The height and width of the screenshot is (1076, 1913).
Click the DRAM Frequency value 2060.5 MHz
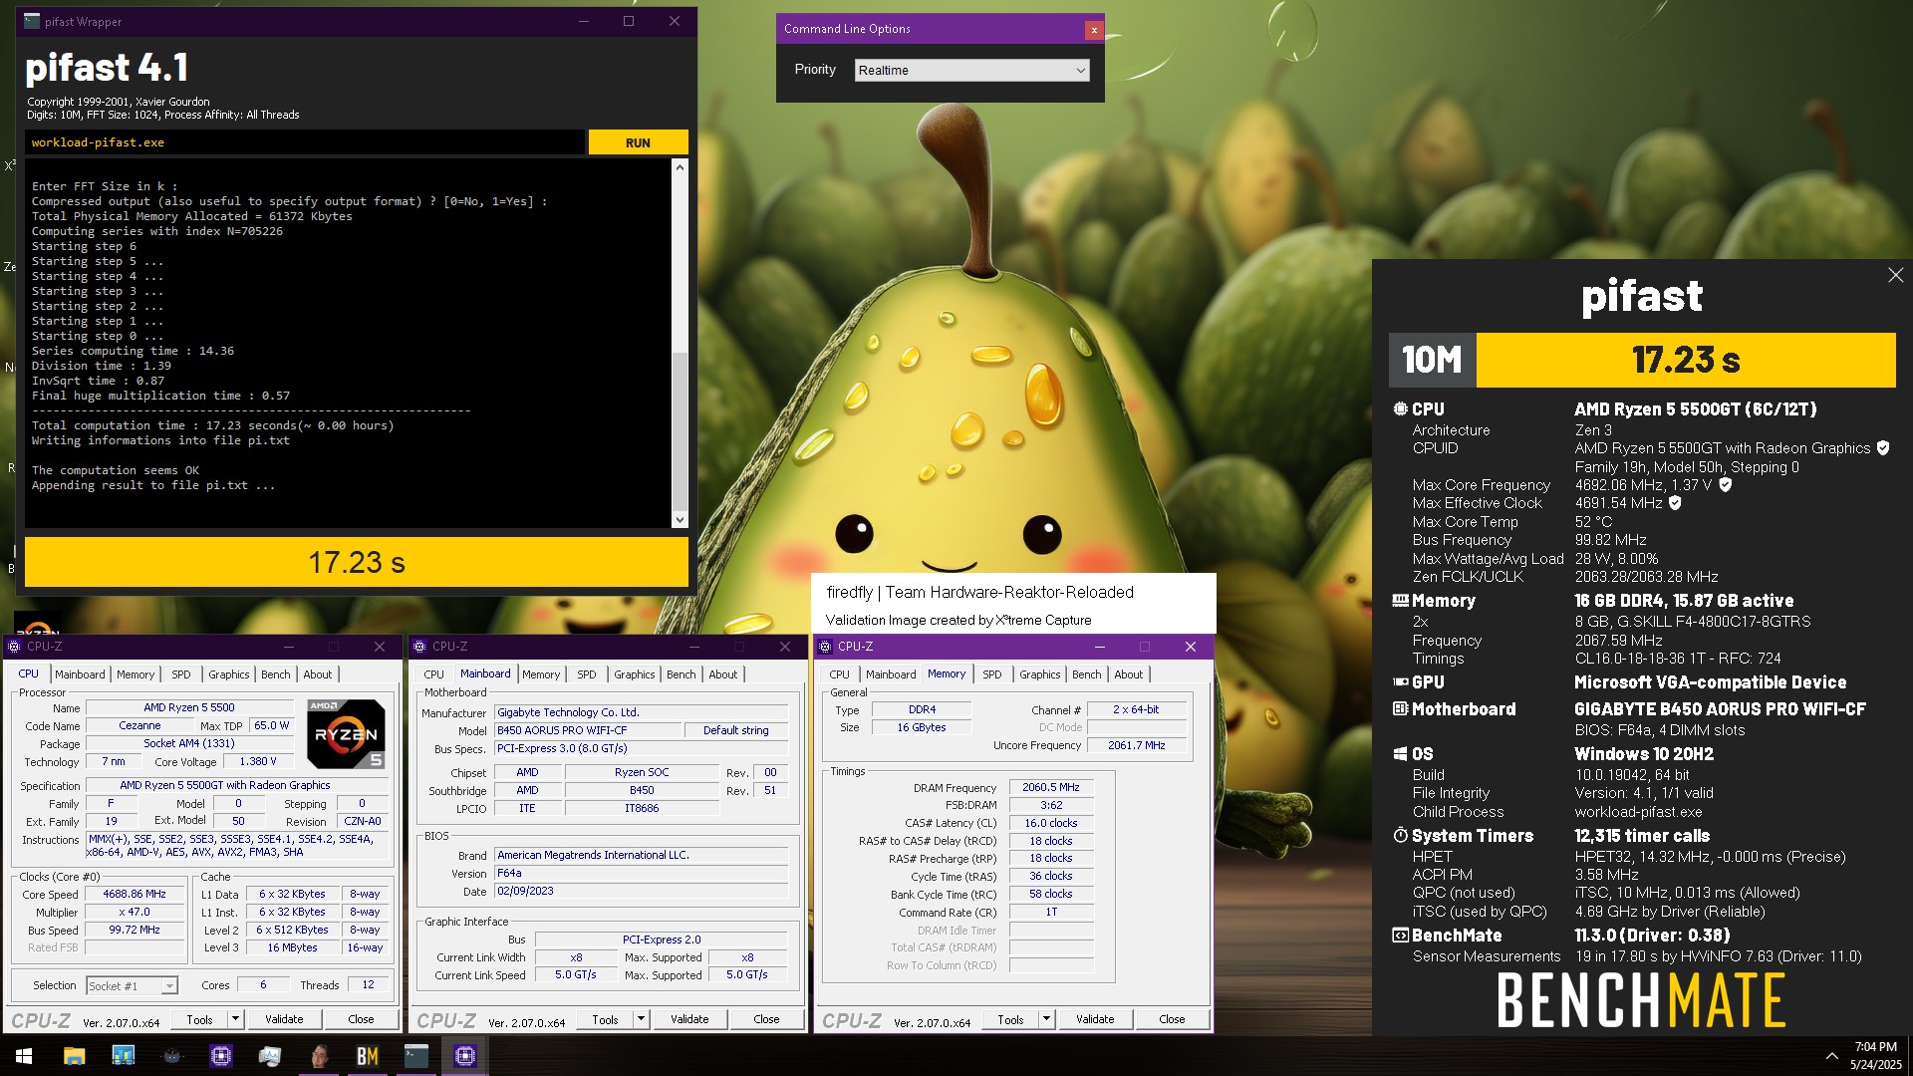[x=1050, y=787]
